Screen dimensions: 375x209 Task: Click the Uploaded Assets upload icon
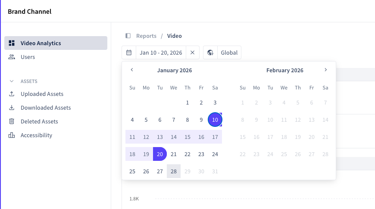click(x=12, y=94)
